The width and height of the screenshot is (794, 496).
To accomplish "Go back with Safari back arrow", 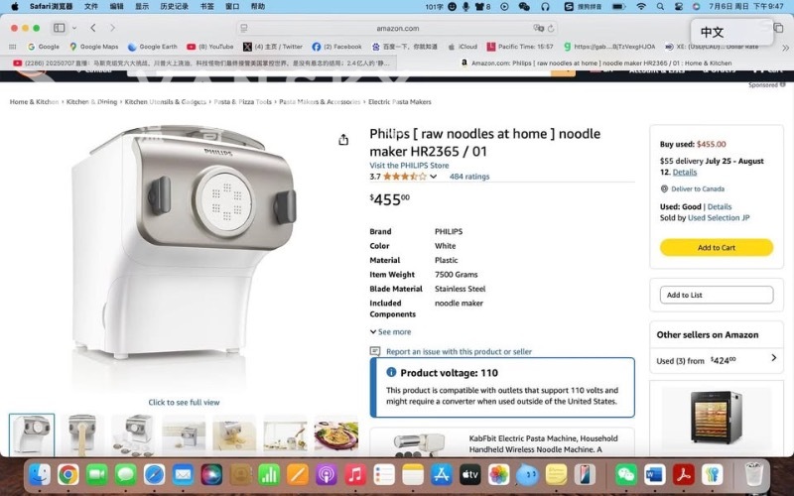I will click(x=93, y=28).
